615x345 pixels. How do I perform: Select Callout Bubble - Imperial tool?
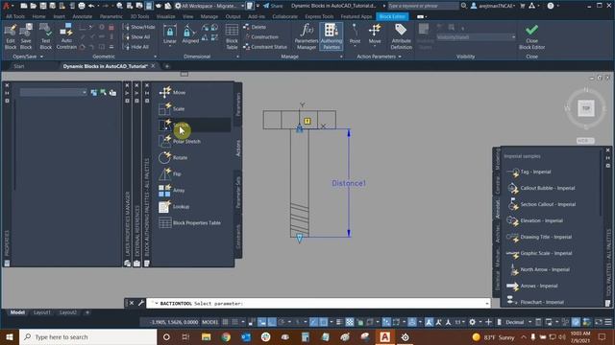tap(541, 188)
